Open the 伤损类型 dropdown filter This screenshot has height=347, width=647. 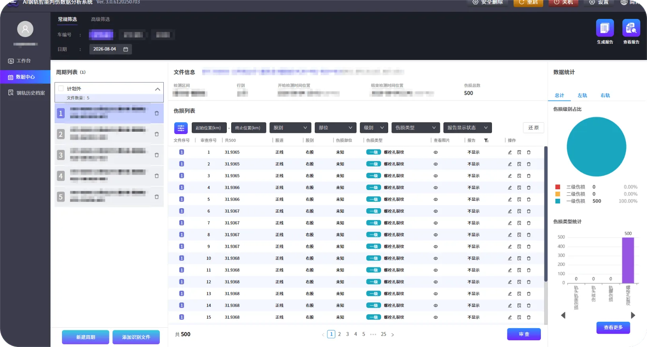pyautogui.click(x=415, y=128)
